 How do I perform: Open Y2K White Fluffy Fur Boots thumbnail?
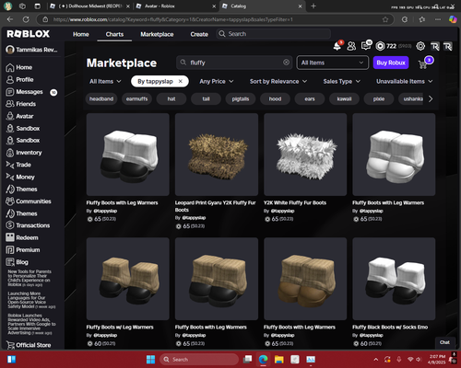point(305,155)
